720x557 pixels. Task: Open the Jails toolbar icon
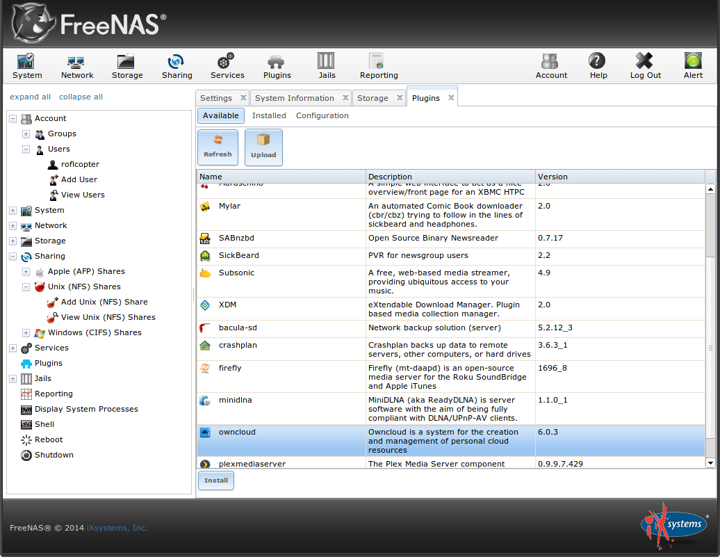click(x=327, y=66)
